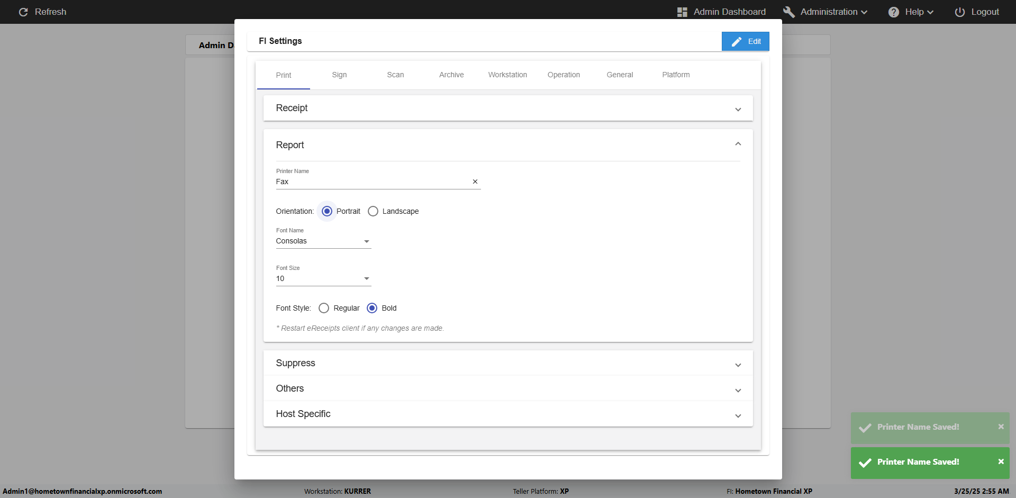The height and width of the screenshot is (498, 1016).
Task: Collapse the Report section
Action: pyautogui.click(x=738, y=144)
